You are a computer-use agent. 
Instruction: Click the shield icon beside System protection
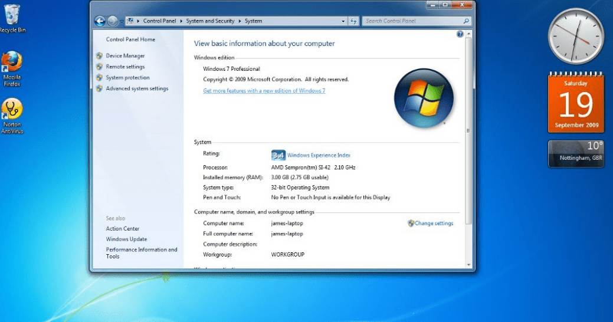[x=99, y=77]
